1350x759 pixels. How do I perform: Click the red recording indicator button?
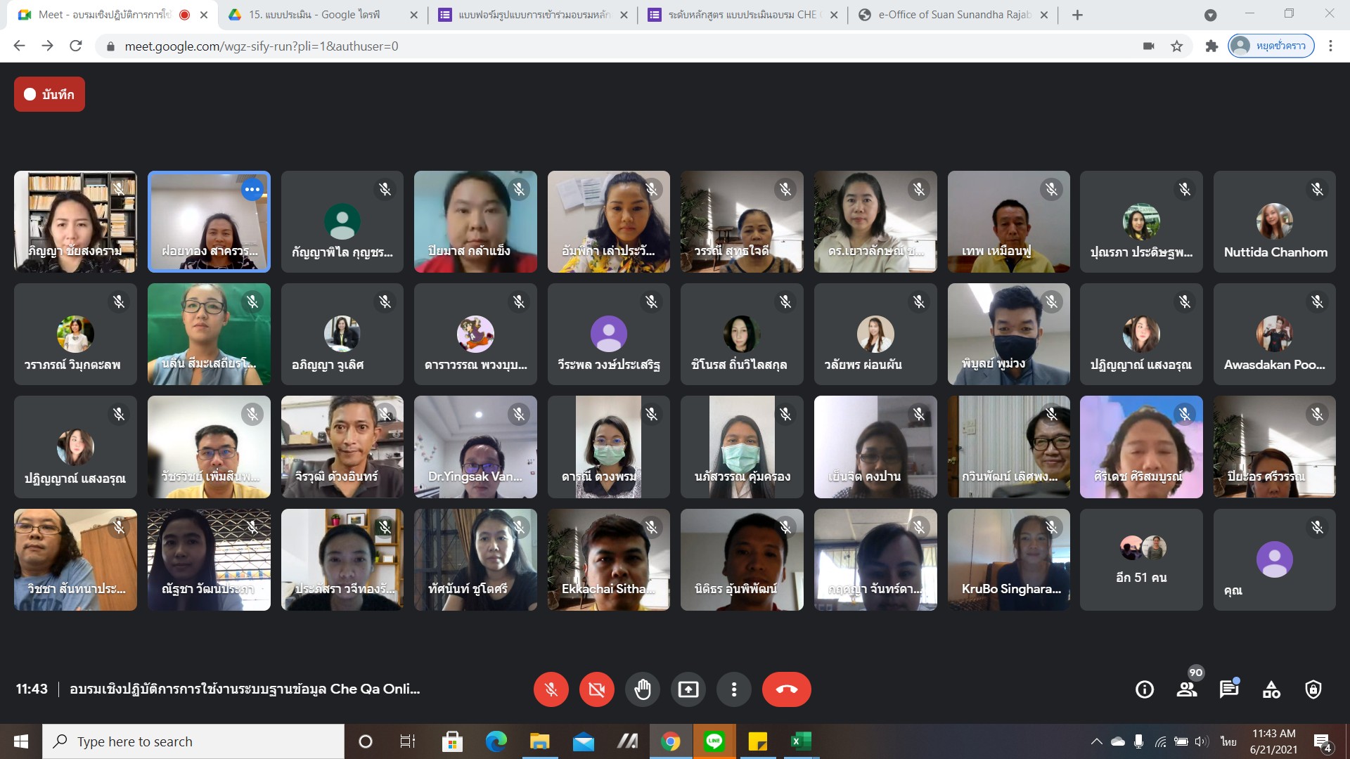pos(49,94)
